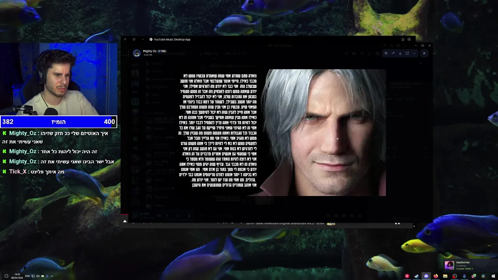Switch to Discord in the taskbar
The height and width of the screenshot is (280, 498).
tap(426, 276)
